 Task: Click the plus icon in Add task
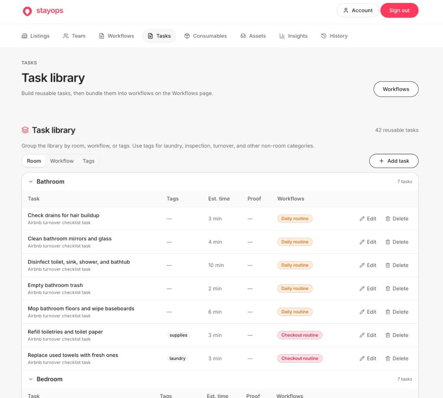(382, 161)
